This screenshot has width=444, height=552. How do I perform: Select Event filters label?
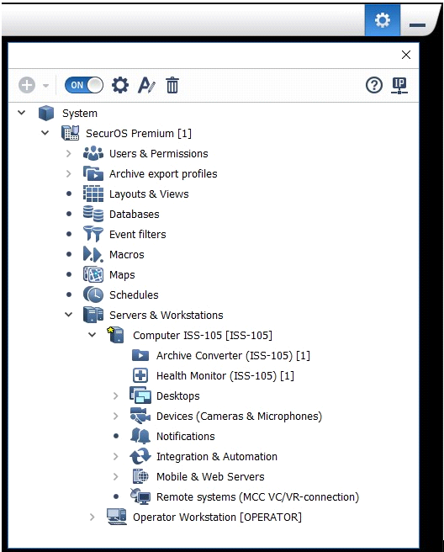coord(138,234)
